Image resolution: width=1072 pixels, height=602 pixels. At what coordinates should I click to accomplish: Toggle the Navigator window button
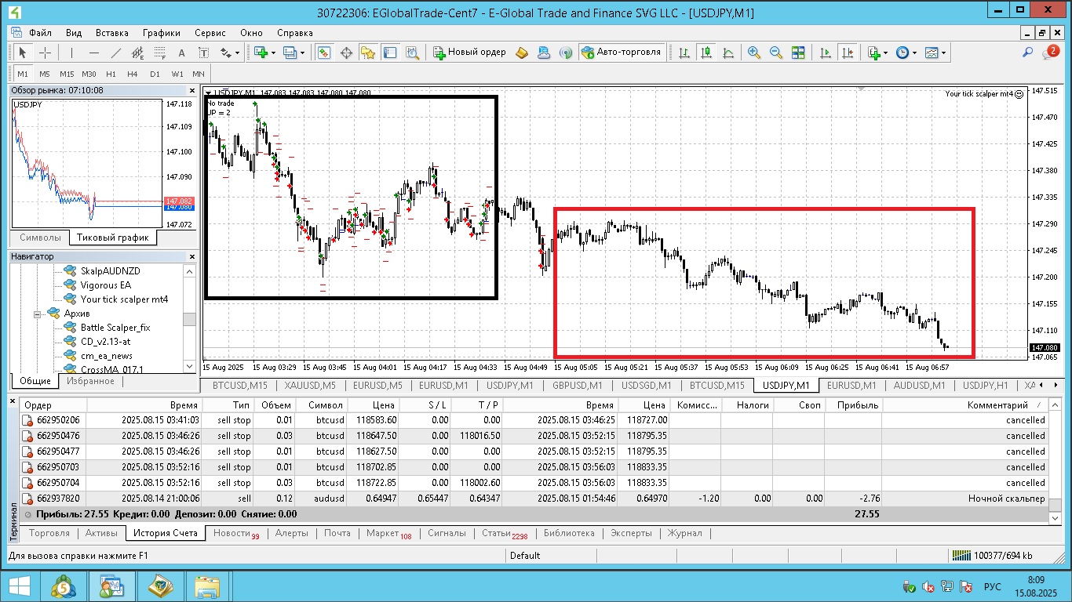click(x=368, y=53)
